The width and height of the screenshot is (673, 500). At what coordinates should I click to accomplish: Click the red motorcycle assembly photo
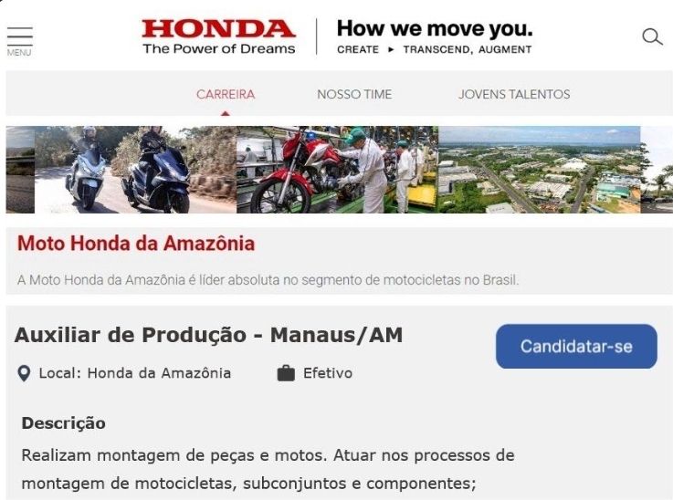[x=337, y=170]
